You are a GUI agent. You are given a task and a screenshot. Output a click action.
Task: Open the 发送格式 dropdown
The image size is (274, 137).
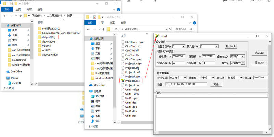pos(185,78)
